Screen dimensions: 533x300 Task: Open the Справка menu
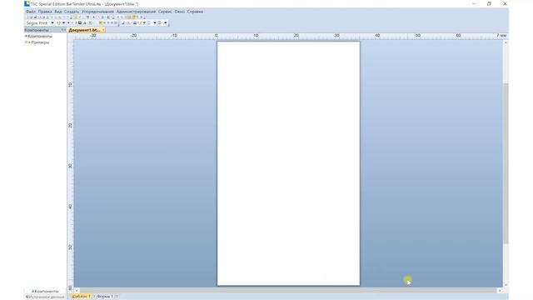tap(195, 12)
